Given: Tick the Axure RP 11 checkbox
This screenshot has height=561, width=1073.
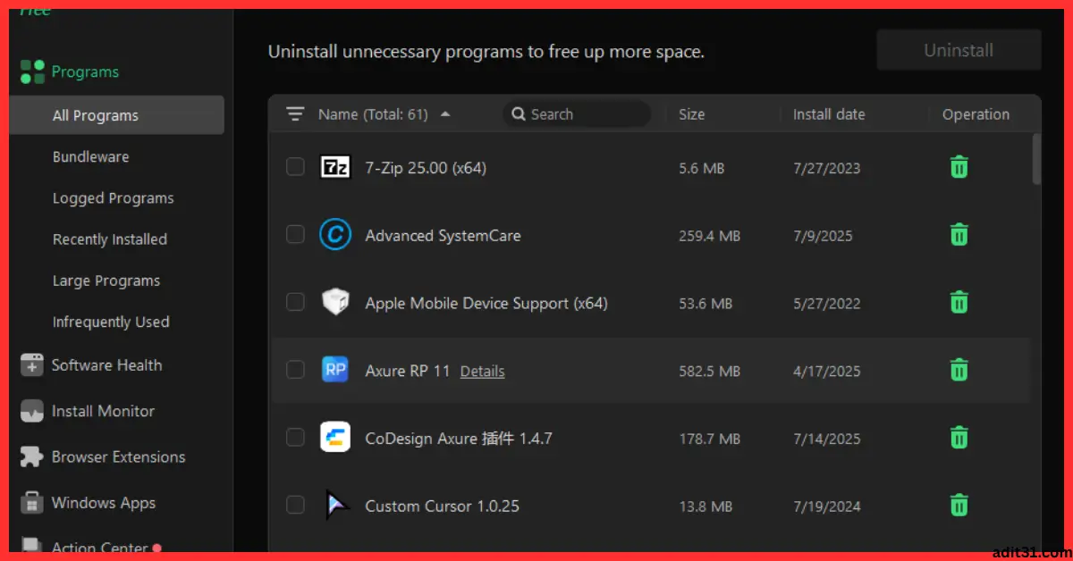Looking at the screenshot, I should (x=295, y=370).
